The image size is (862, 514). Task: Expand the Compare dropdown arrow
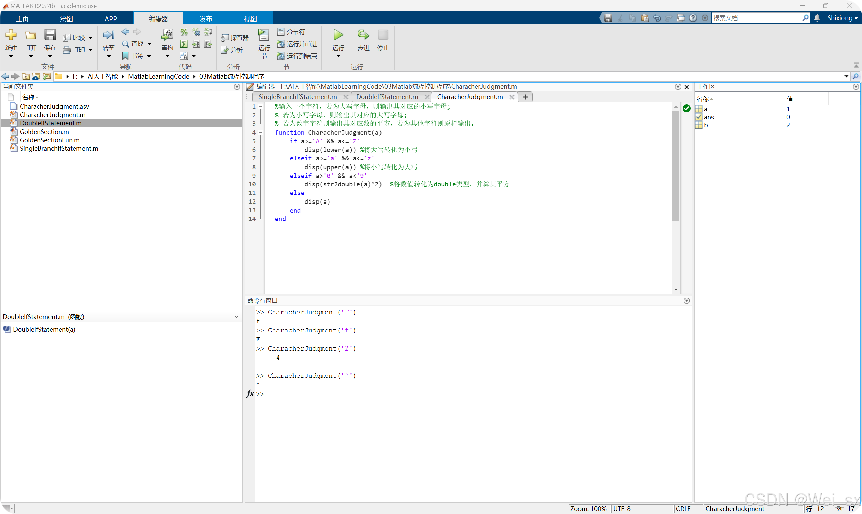pos(91,38)
